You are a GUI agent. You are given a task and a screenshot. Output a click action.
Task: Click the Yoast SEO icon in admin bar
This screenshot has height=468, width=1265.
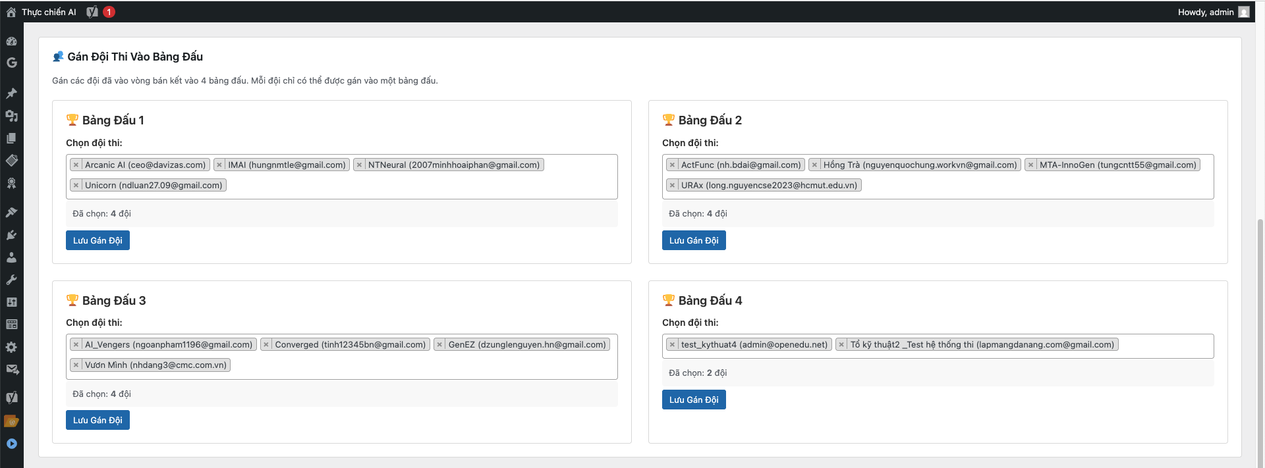(92, 12)
